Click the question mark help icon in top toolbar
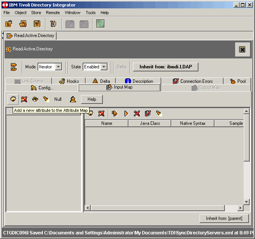Viewport: 255px width, 239px height. click(100, 24)
